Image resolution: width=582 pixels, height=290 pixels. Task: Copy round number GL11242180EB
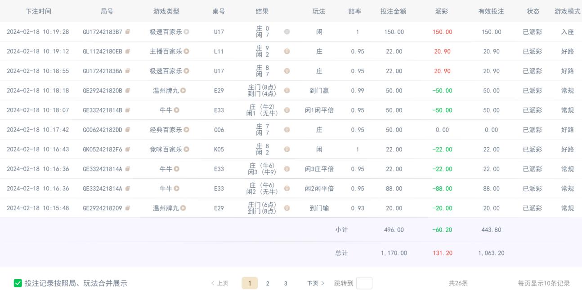tap(128, 52)
